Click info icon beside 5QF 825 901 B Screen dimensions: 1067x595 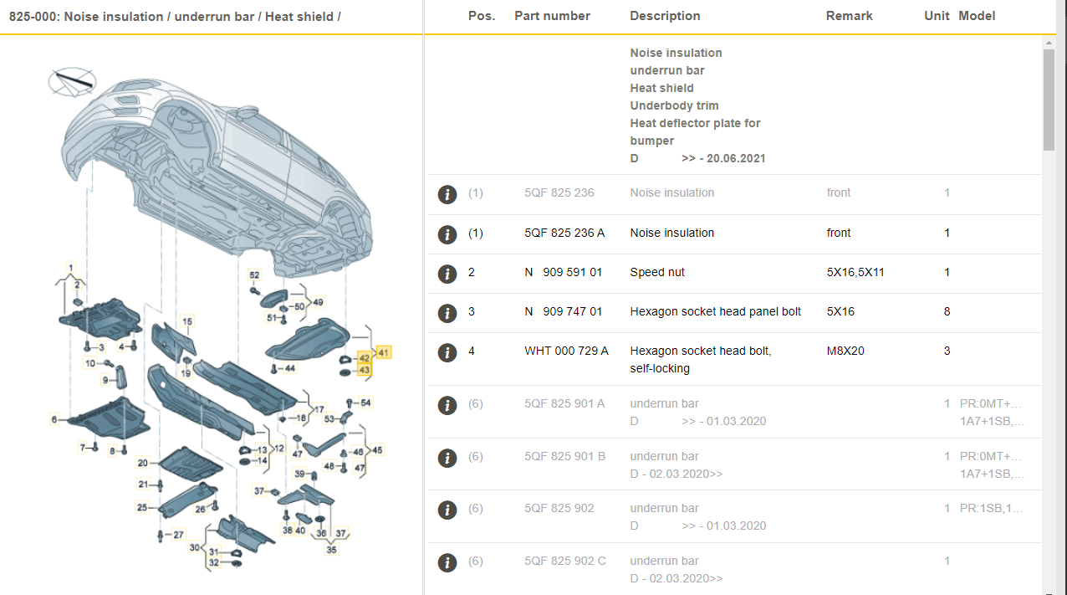coord(447,458)
